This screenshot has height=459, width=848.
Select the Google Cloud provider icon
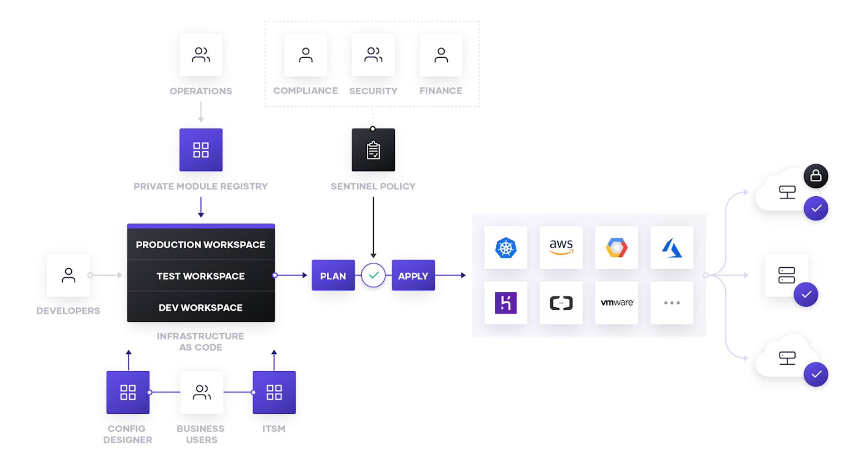616,248
